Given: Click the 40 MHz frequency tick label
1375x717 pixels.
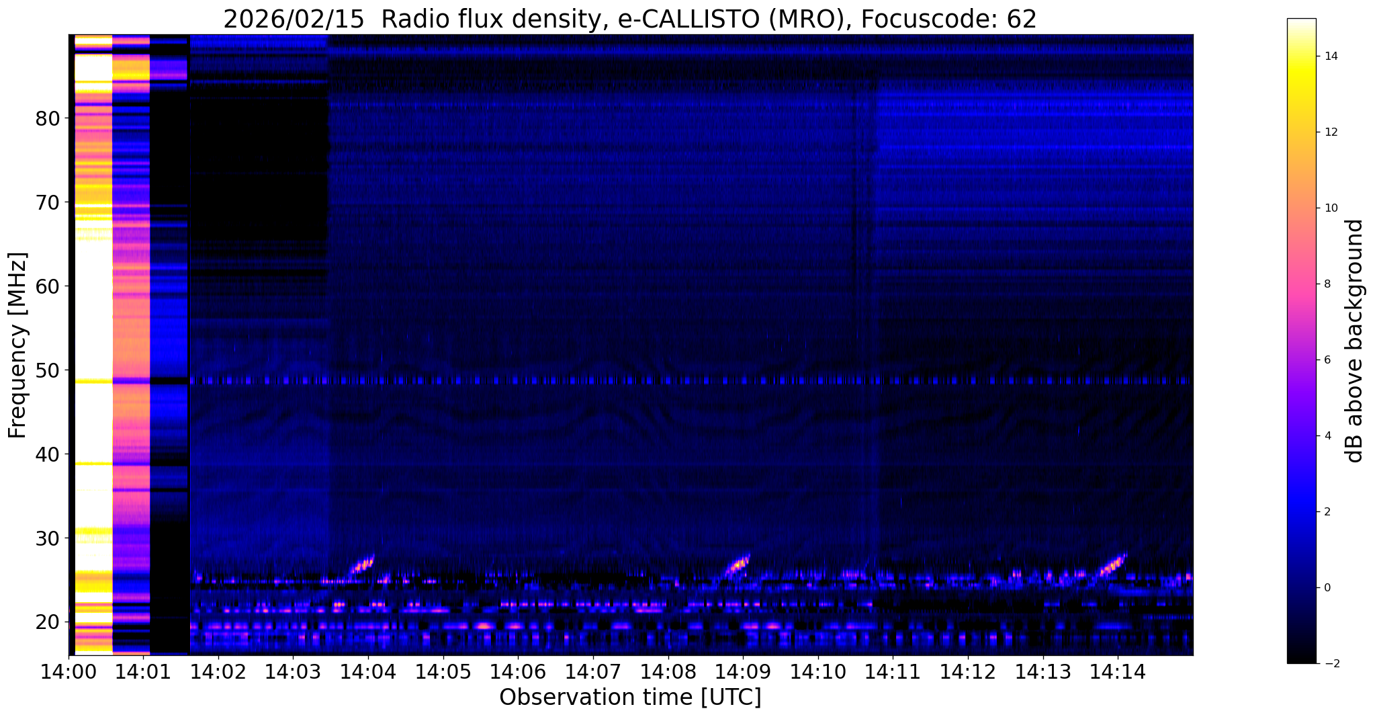Looking at the screenshot, I should point(48,454).
